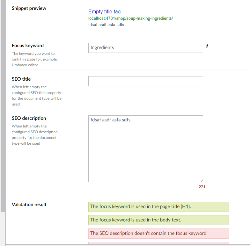
Task: Click the focus keyword info icon
Action: coord(207,46)
